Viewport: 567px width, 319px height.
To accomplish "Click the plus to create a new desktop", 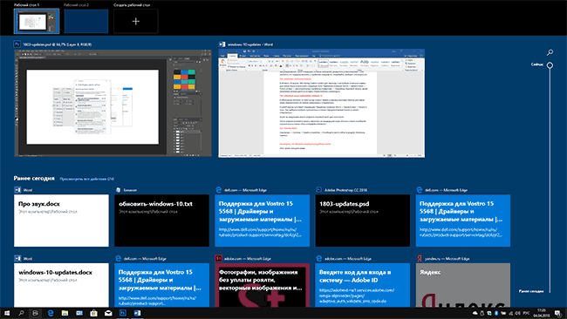I will click(x=135, y=21).
